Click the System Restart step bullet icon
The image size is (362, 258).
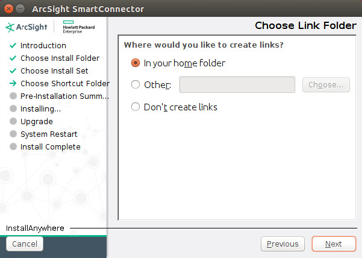[x=13, y=134]
